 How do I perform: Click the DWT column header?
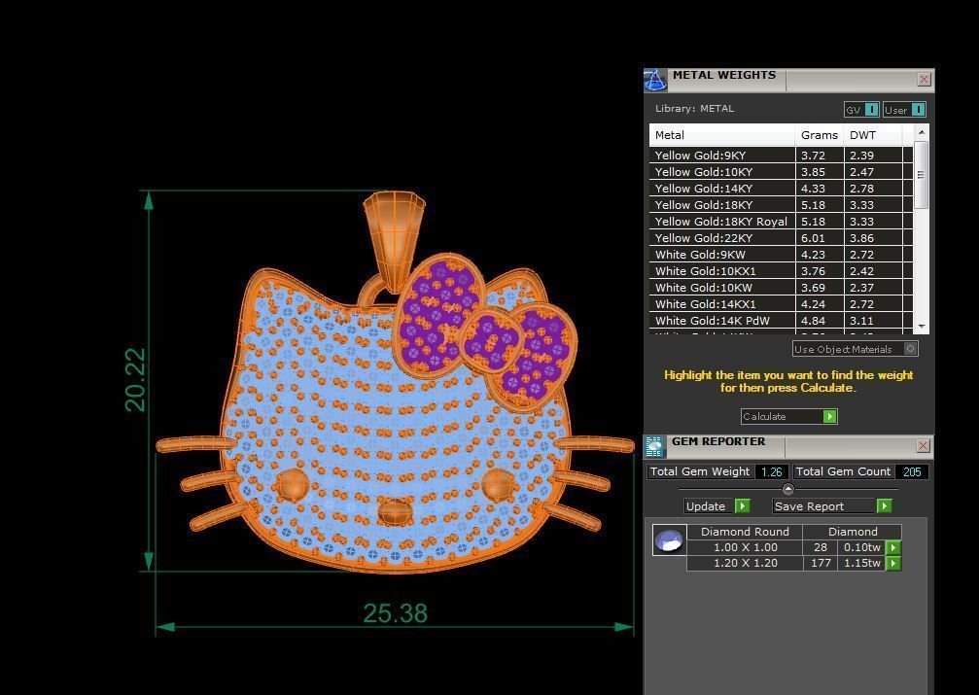click(x=873, y=135)
